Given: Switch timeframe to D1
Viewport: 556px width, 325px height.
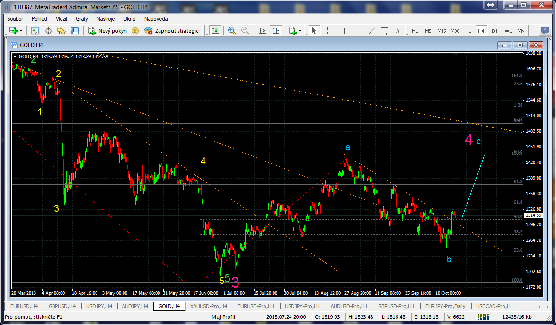Looking at the screenshot, I should [x=494, y=31].
